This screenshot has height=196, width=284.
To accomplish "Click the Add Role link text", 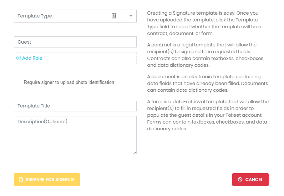I will pos(32,58).
